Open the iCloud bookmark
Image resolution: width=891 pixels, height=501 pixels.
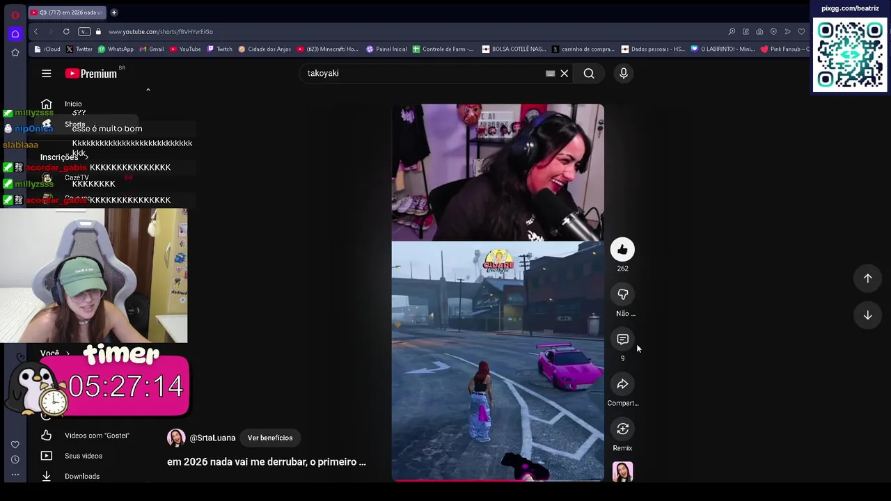click(47, 49)
